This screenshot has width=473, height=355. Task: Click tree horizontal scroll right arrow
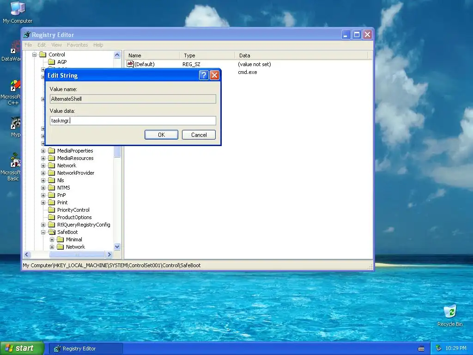pos(109,255)
